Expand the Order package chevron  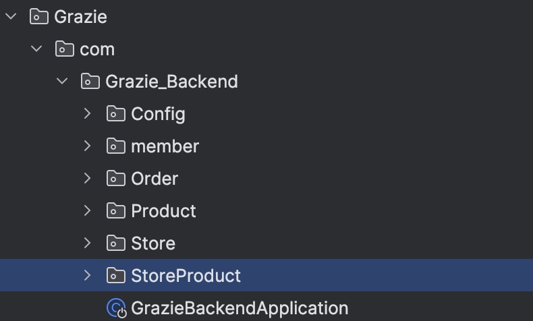pyautogui.click(x=87, y=178)
